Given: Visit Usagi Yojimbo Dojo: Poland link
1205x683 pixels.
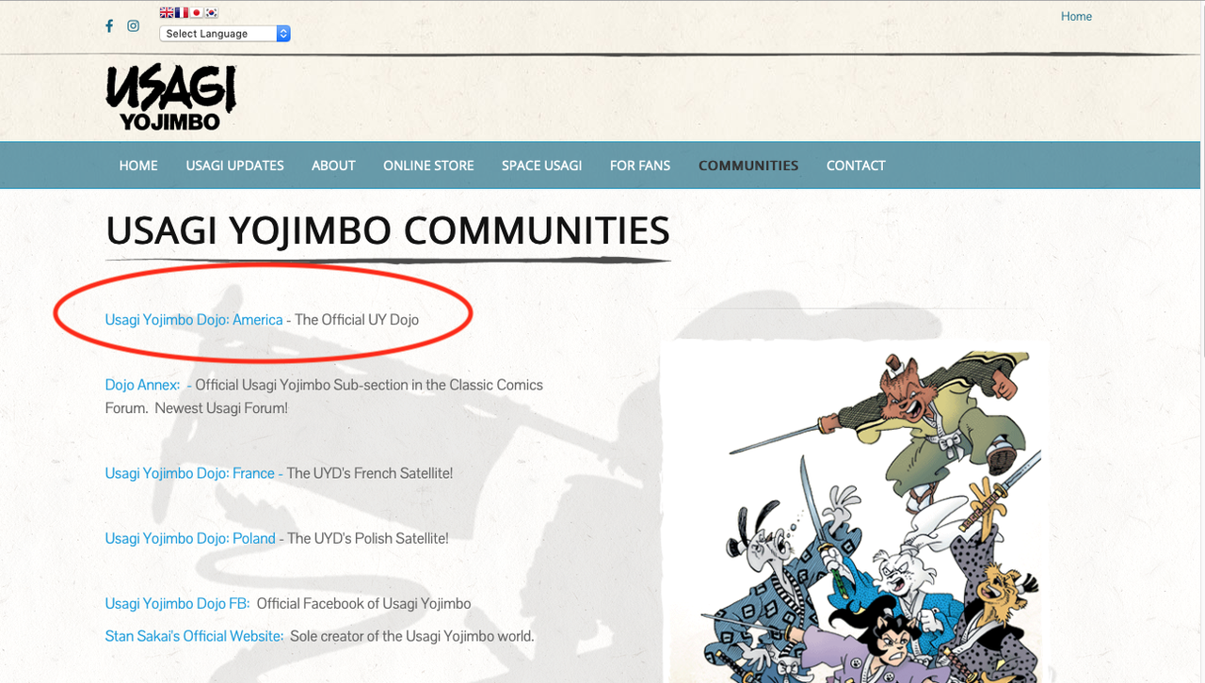Looking at the screenshot, I should click(x=190, y=538).
